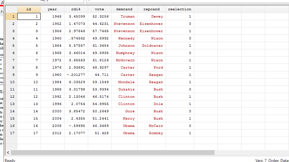
Task: Click Obama in the 2008 row
Action: point(124,126)
